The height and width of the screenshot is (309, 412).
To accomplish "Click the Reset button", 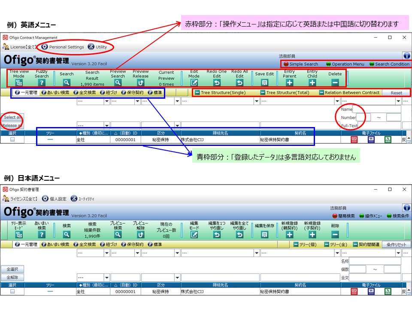I will click(396, 93).
